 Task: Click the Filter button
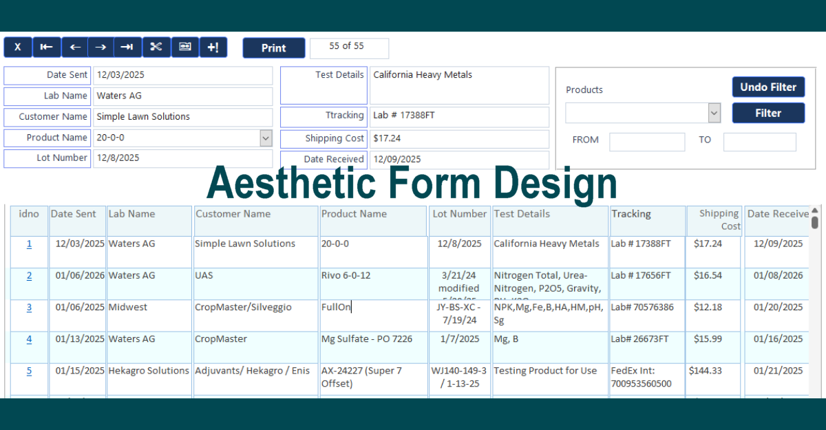768,113
